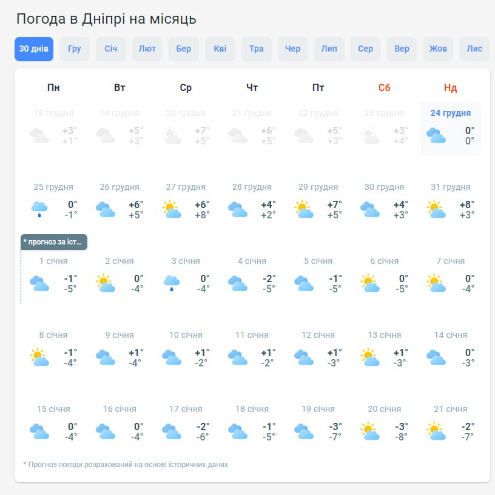The height and width of the screenshot is (495, 495).
Task: Click the cloud icon for 16 січня
Action: pyautogui.click(x=106, y=431)
